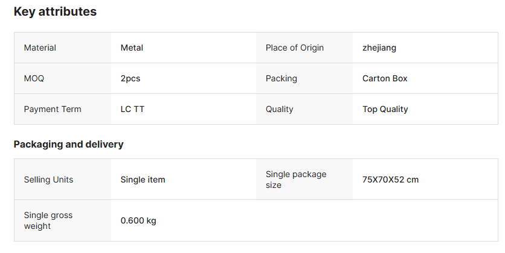Select the Carton Box value
This screenshot has height=253, width=505.
(385, 78)
